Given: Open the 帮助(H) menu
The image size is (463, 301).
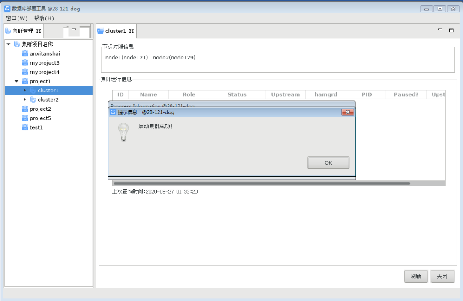Looking at the screenshot, I should pos(44,18).
